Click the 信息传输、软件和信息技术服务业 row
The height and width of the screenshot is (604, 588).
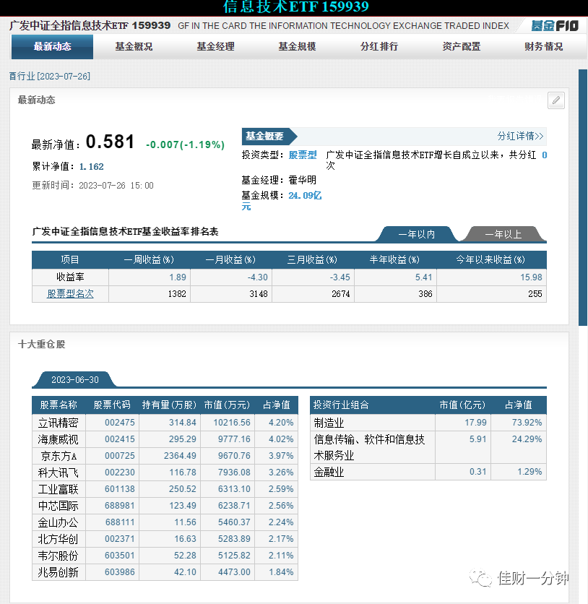tap(428, 447)
